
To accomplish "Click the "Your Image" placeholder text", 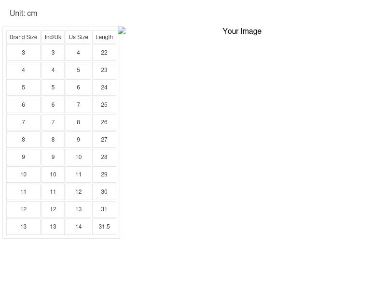I will click(242, 31).
